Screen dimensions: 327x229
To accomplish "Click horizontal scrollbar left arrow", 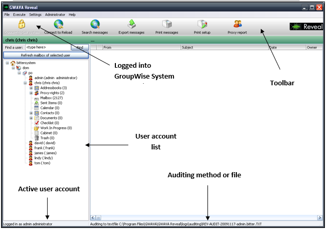I will click(x=93, y=218).
